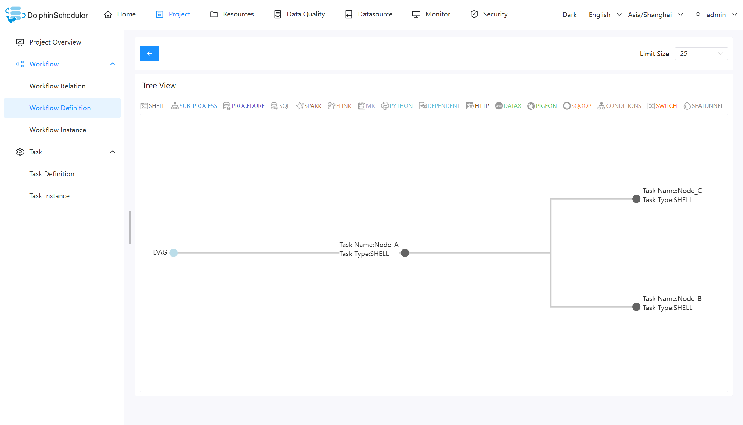The width and height of the screenshot is (743, 425).
Task: Open Workflow Instance page
Action: pos(58,130)
